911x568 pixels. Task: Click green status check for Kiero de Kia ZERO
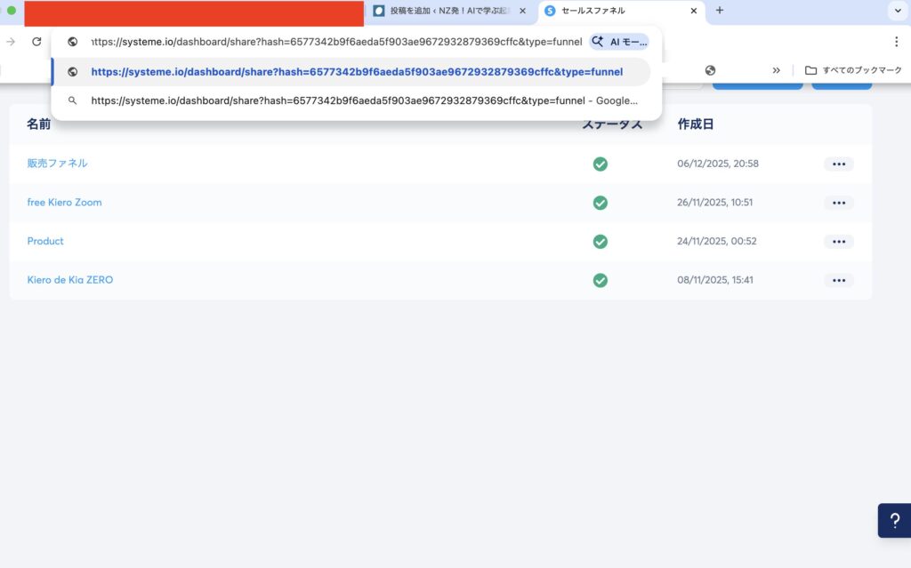point(601,281)
